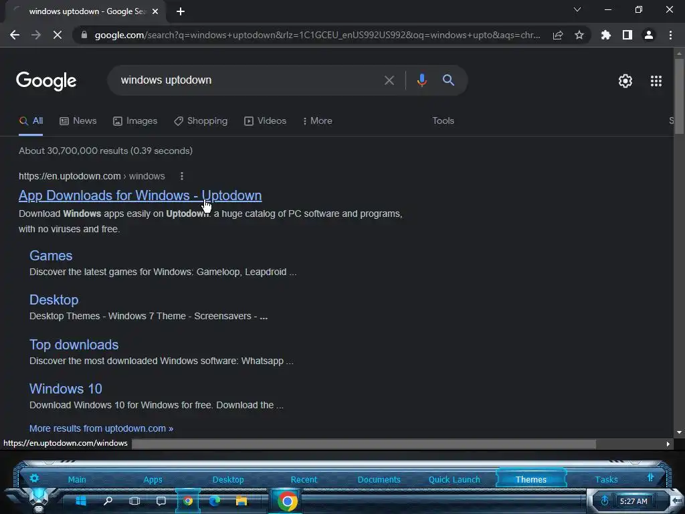Open dock settings gear
The image size is (685, 514).
(34, 478)
